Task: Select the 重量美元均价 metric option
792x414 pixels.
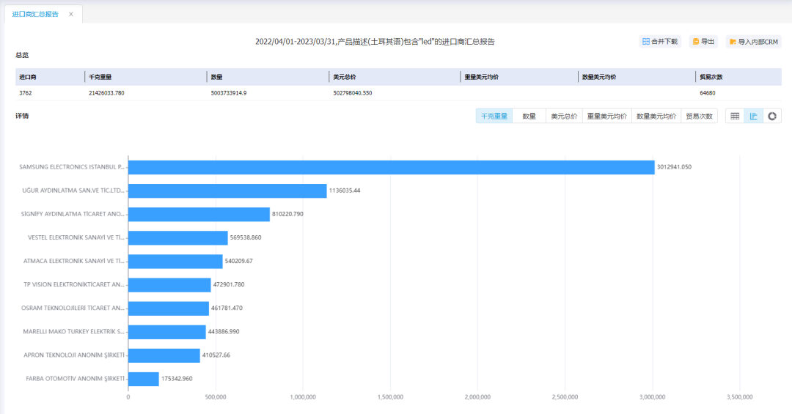Action: tap(606, 116)
